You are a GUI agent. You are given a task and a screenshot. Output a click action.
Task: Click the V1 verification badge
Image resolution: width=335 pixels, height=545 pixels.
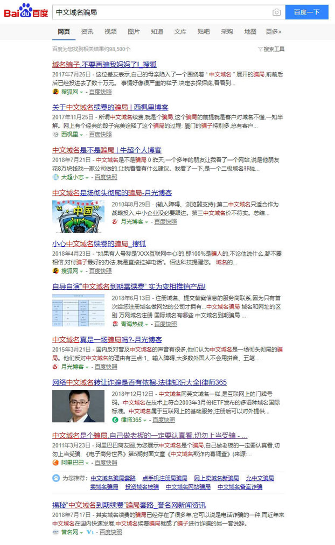[90, 532]
